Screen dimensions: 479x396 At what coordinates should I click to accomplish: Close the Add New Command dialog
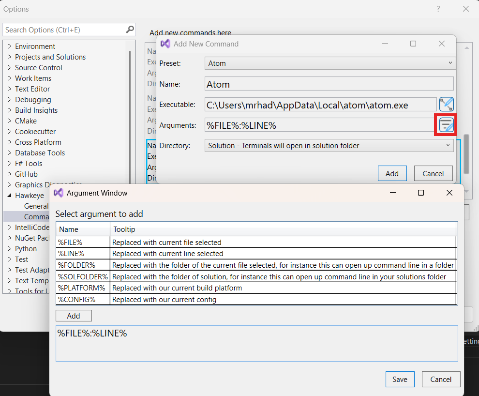tap(441, 44)
